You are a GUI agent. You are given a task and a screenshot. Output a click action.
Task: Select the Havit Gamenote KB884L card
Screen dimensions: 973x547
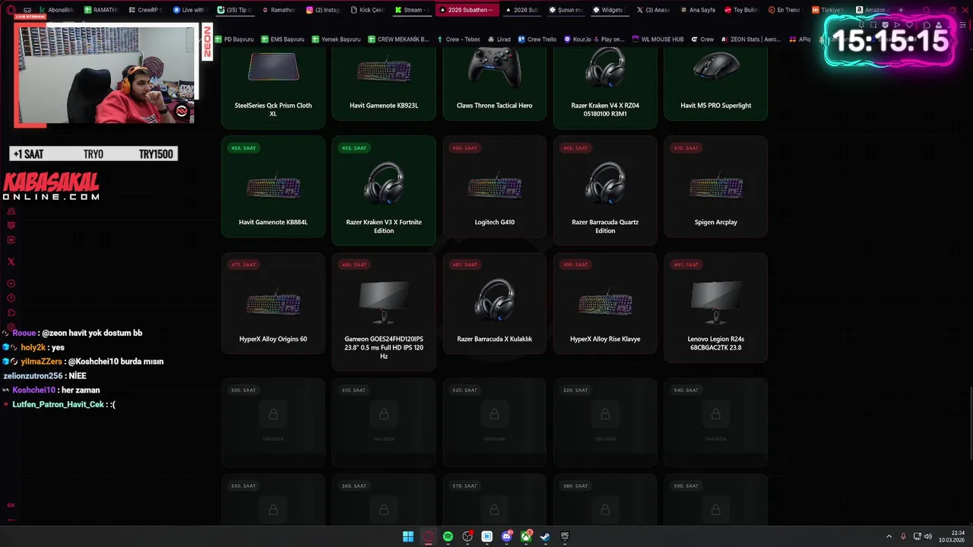[x=273, y=187]
